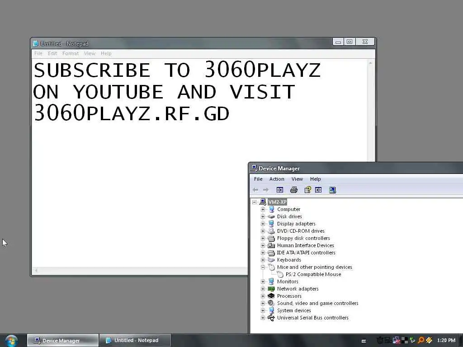Open Device Manager Help menu
Screen dimensions: 463x347
pos(315,179)
